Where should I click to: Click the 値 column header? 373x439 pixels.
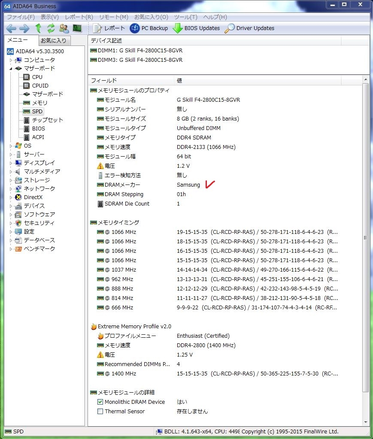coord(258,81)
